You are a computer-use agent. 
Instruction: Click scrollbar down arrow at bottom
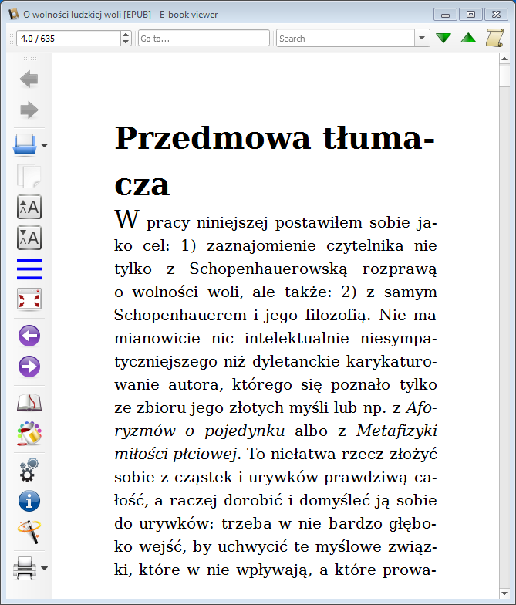(x=504, y=593)
